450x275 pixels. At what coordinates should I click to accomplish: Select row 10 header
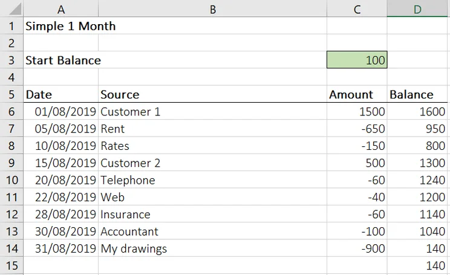11,180
